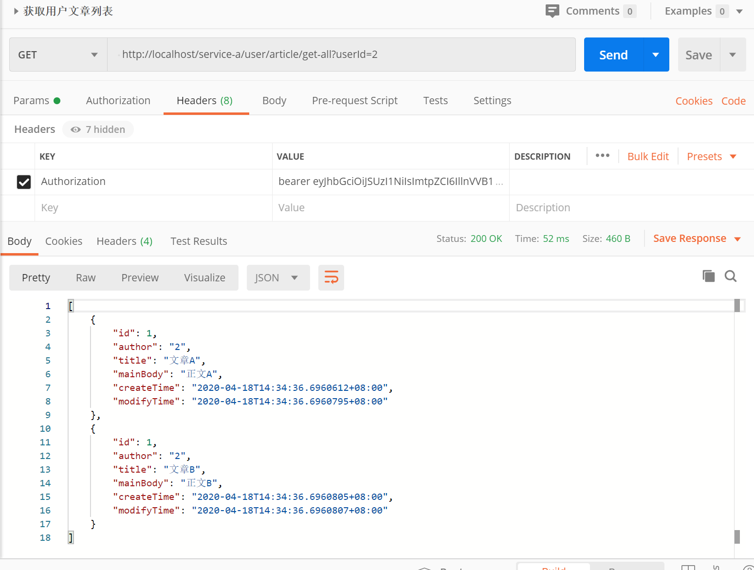754x570 pixels.
Task: Select the Visualize view mode
Action: tap(204, 277)
